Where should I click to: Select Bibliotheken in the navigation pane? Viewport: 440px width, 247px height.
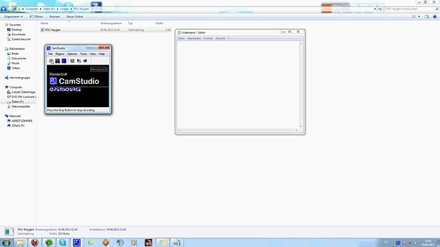click(x=15, y=49)
